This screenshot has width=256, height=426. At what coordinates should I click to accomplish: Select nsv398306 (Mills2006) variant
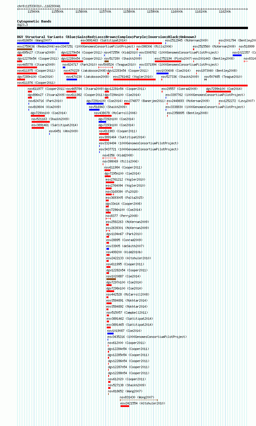tap(154, 46)
